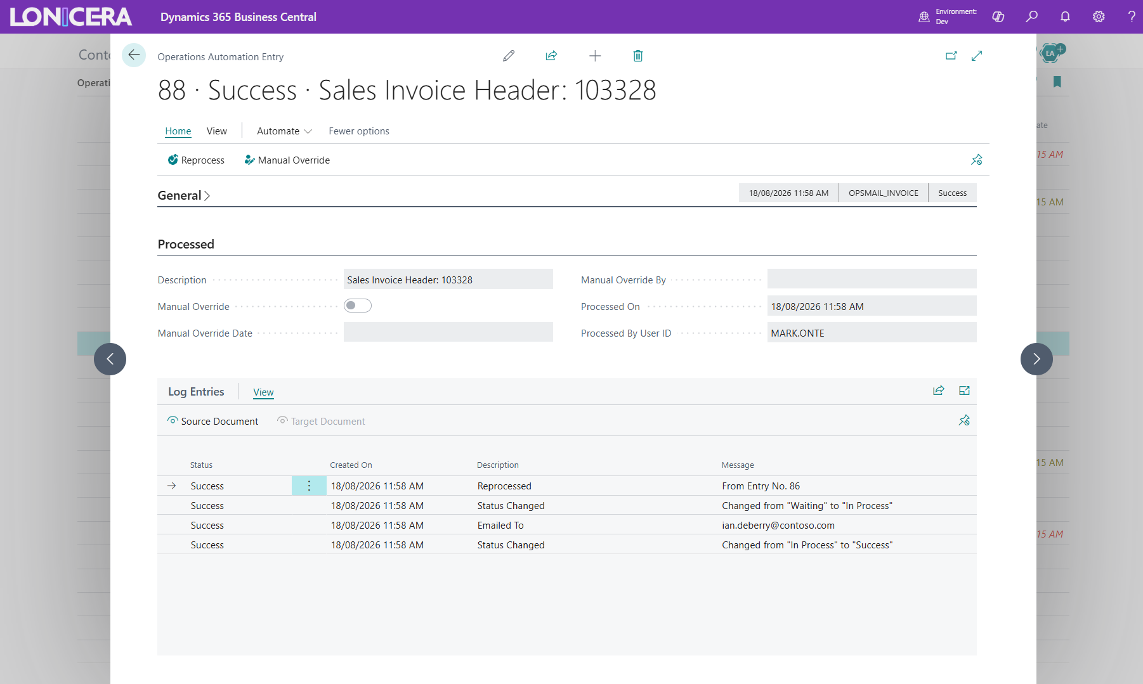Click the Description field
This screenshot has width=1143, height=684.
click(x=448, y=280)
